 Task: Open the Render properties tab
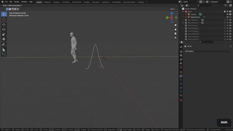[181, 52]
